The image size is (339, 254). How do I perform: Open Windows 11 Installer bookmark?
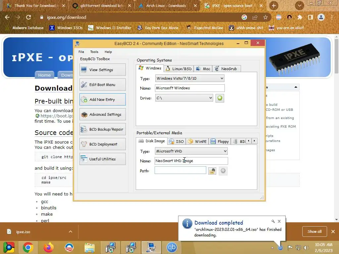point(110,28)
